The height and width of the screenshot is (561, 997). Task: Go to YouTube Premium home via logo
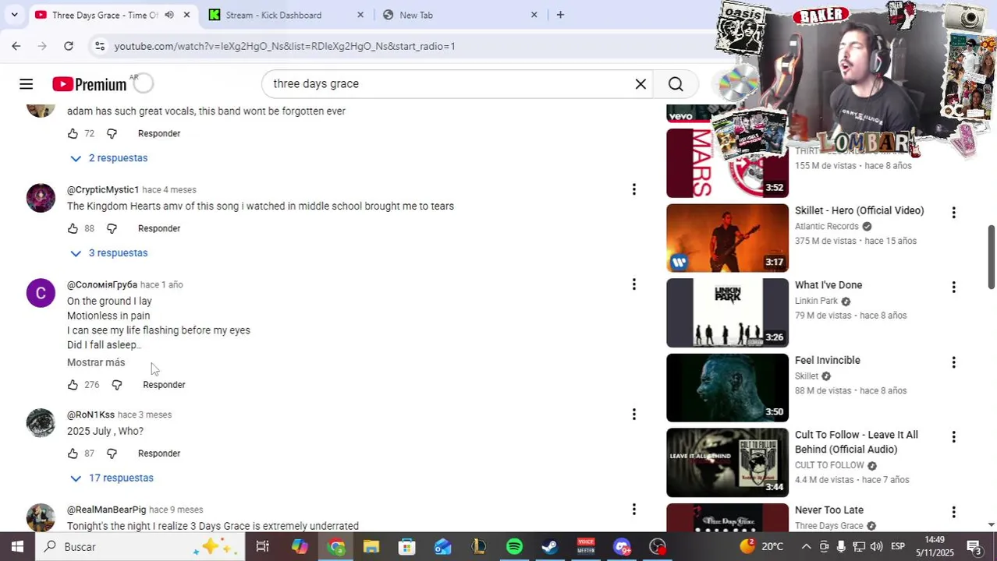point(89,84)
